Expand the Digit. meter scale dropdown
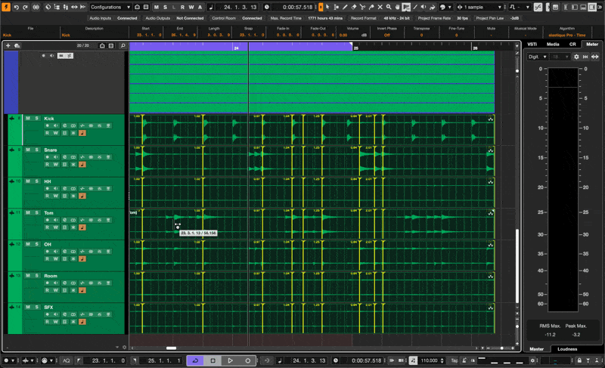The height and width of the screenshot is (368, 605). [538, 57]
